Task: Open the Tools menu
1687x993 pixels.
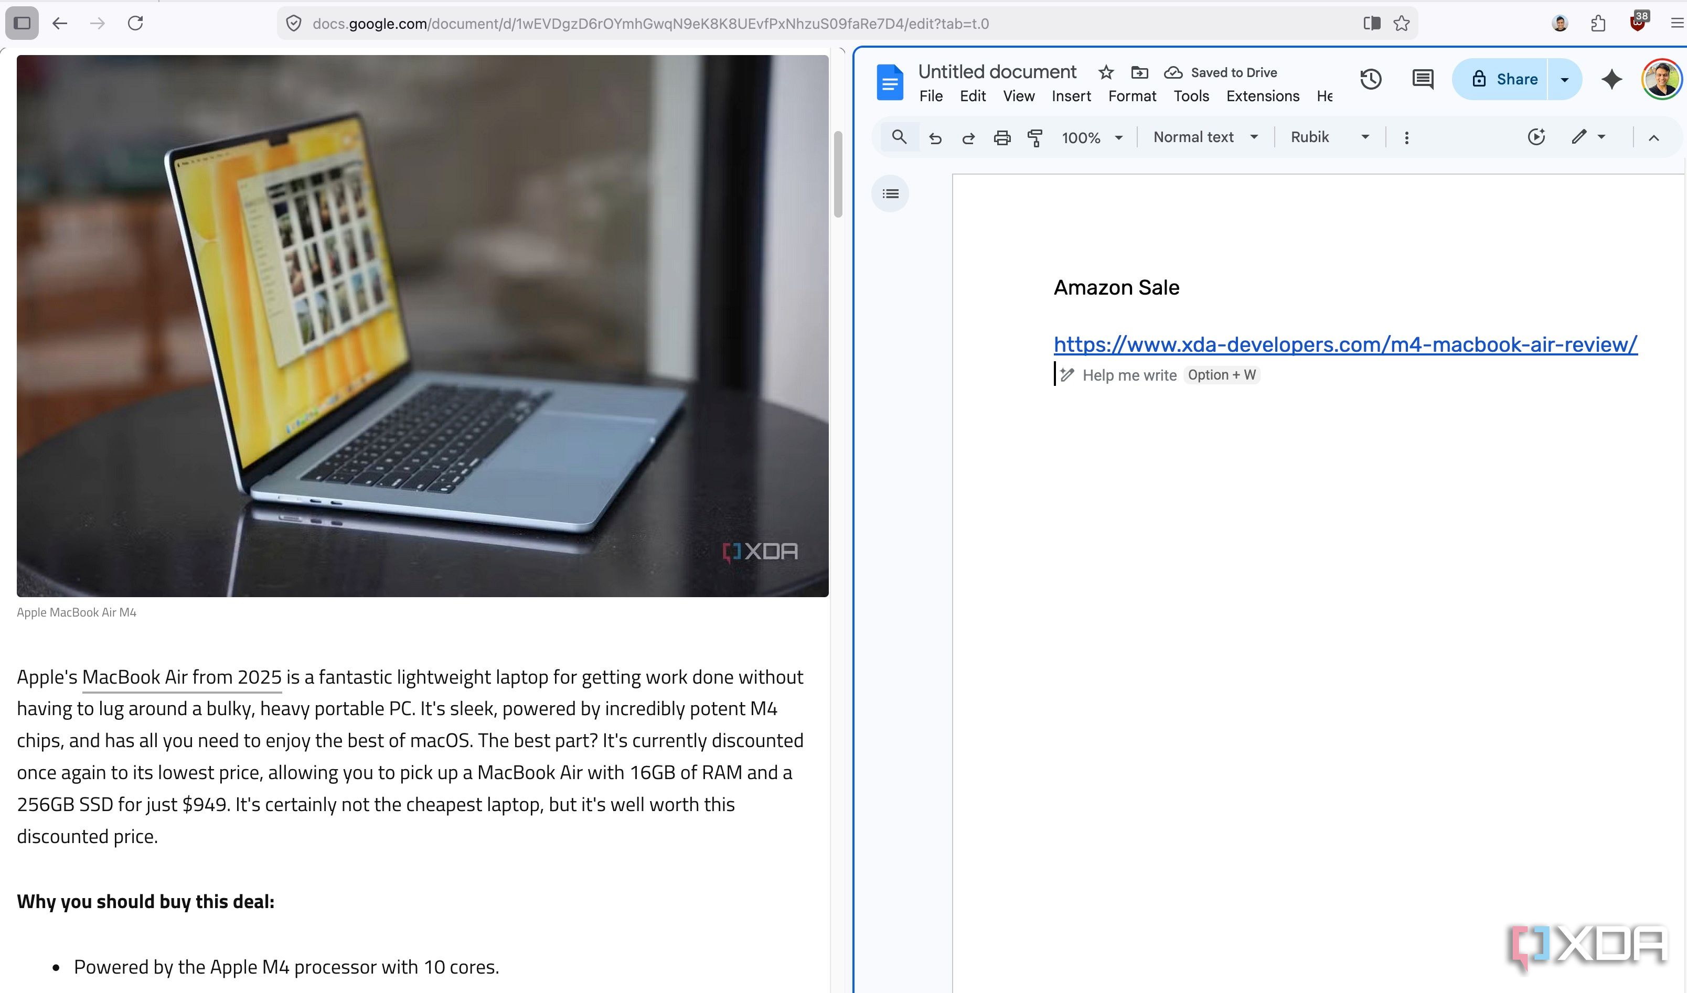Action: (1191, 96)
